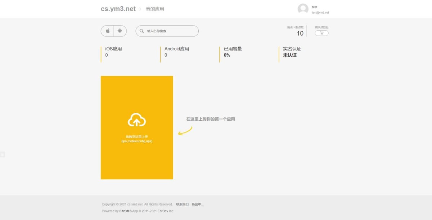Screen dimensions: 432x220
Task: View the 已用容量 usage stat
Action: (233, 52)
